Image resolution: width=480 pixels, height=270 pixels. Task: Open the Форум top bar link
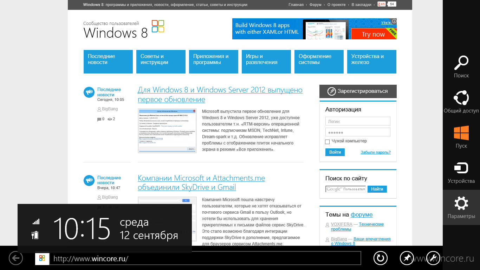(x=316, y=5)
